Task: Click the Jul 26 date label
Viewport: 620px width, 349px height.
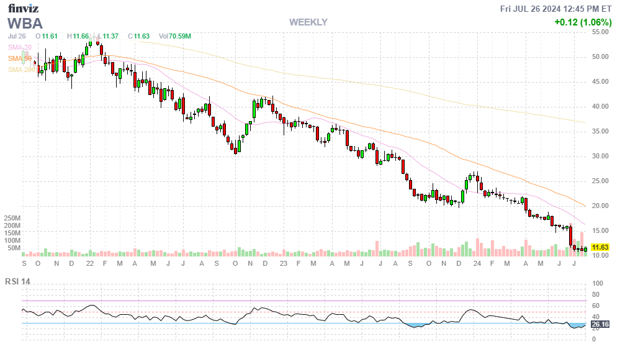Action: click(x=17, y=36)
